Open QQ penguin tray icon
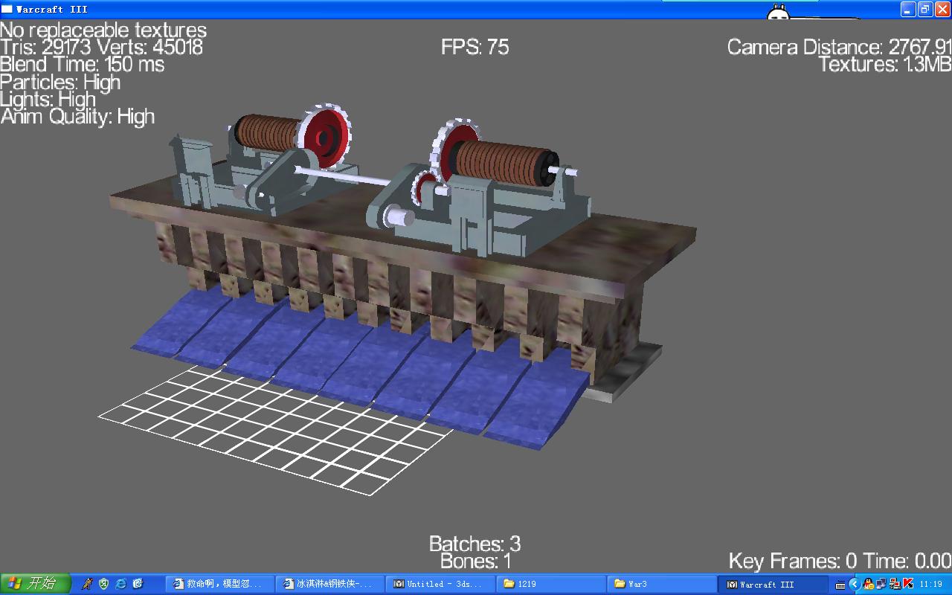This screenshot has height=595, width=952. click(869, 584)
